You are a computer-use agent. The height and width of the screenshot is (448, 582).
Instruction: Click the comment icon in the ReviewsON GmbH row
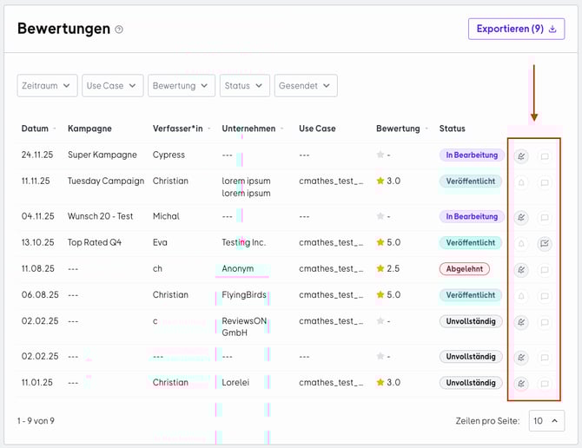[x=545, y=322]
